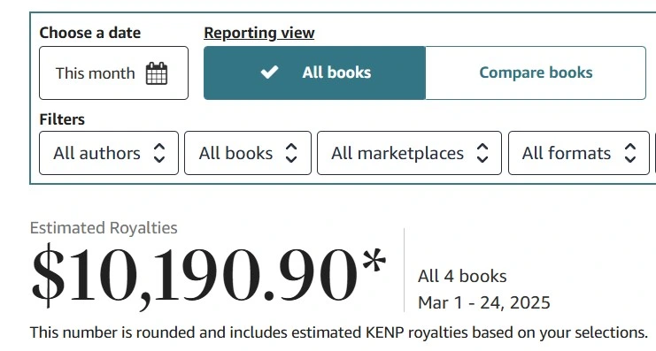
Task: Click the Choose a date label
Action: click(90, 33)
